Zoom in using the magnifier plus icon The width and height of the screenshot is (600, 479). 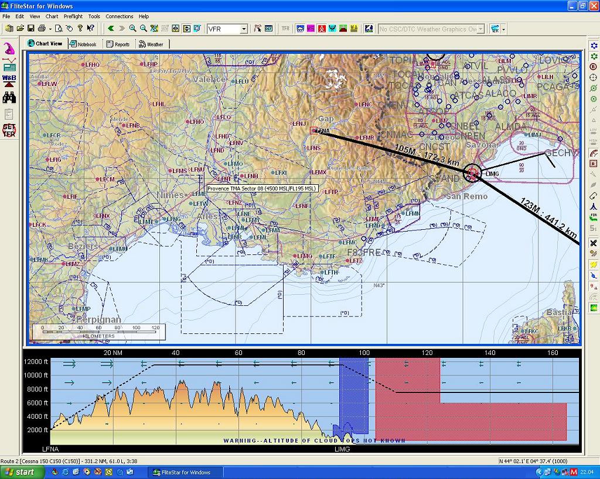(x=132, y=29)
